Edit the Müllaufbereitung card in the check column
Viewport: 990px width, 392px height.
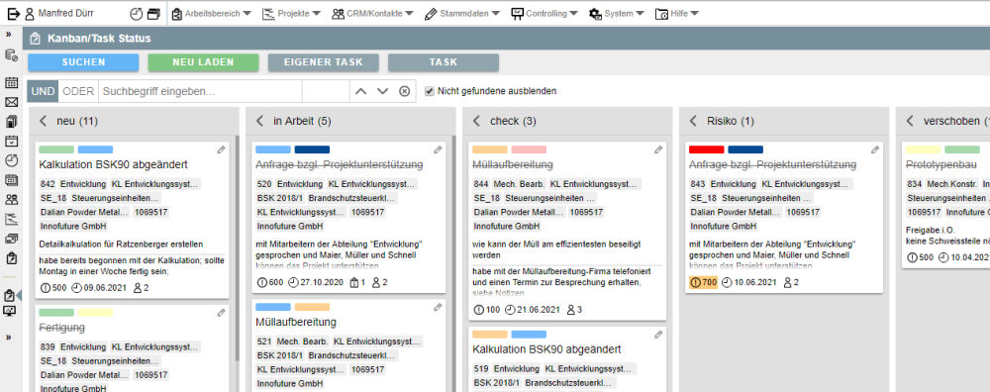point(658,150)
